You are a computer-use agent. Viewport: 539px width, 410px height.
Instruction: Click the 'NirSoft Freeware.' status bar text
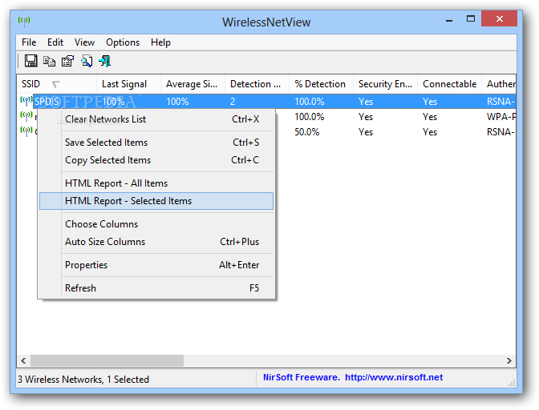pyautogui.click(x=302, y=377)
